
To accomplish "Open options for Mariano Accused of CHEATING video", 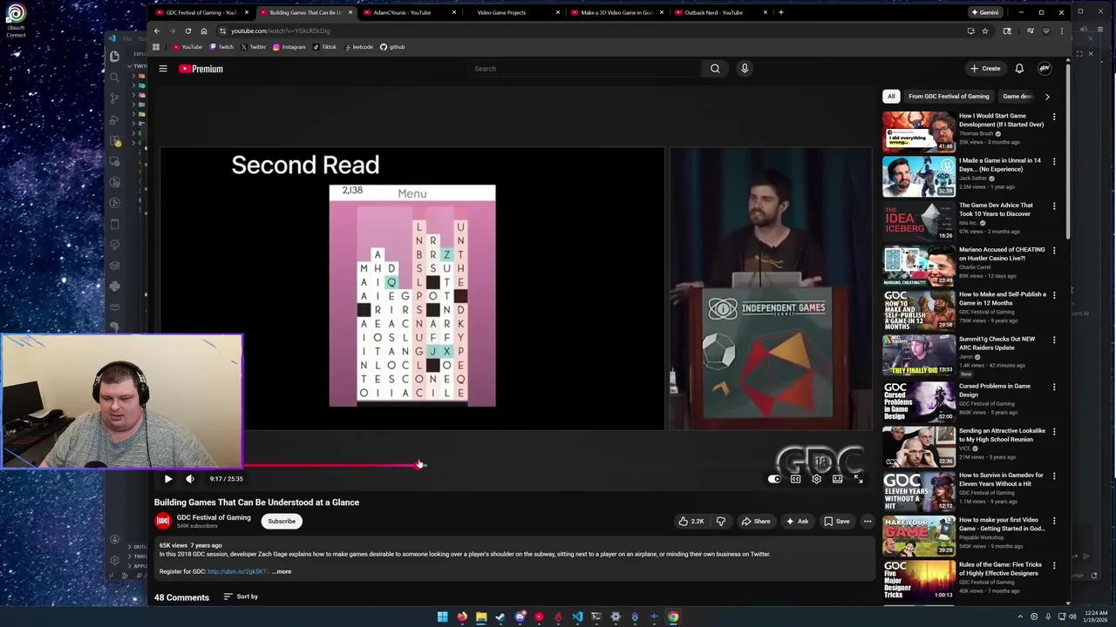I will coord(1054,251).
